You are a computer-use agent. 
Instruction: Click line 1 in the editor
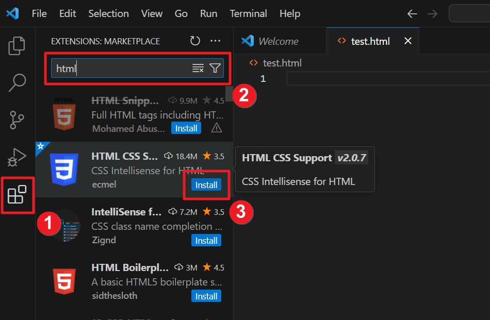pos(387,79)
